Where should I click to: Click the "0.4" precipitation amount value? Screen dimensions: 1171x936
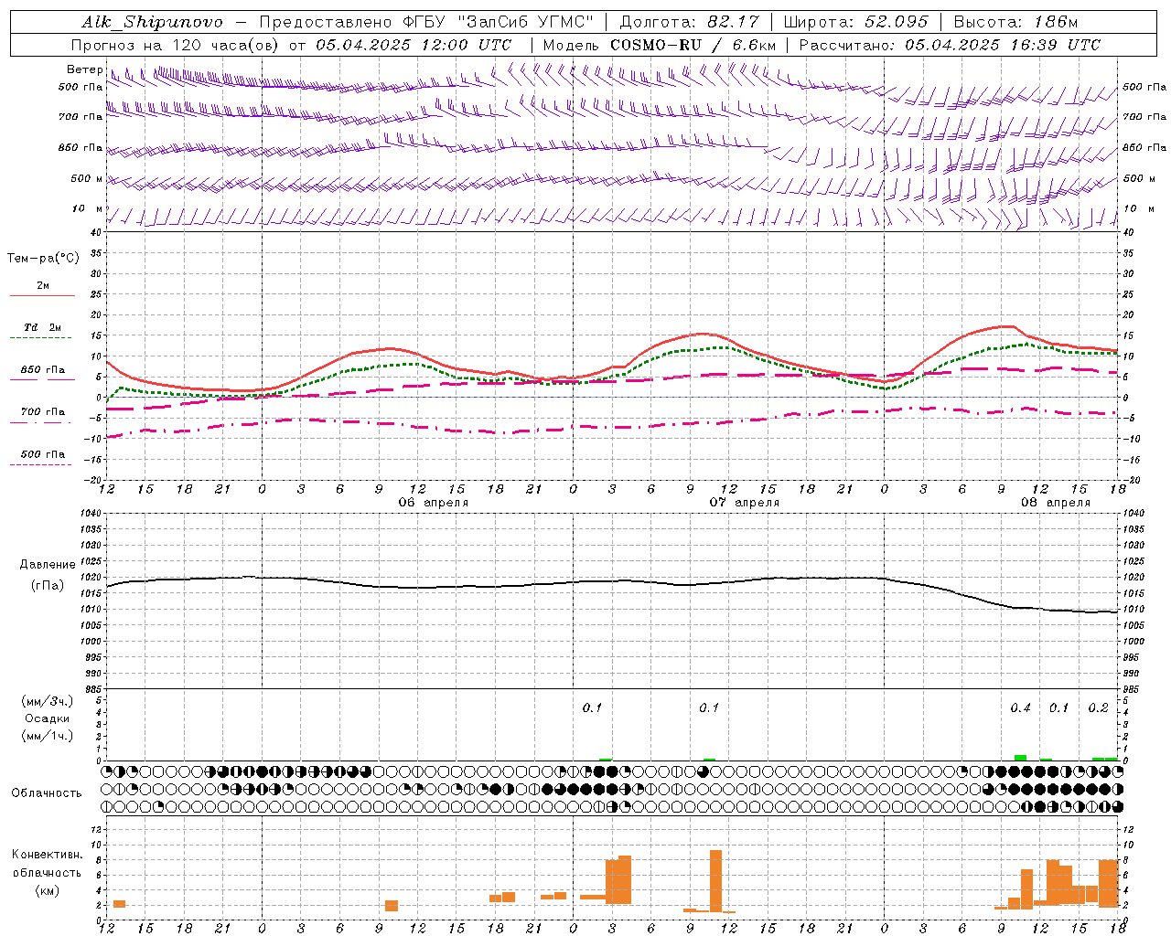tap(1020, 708)
